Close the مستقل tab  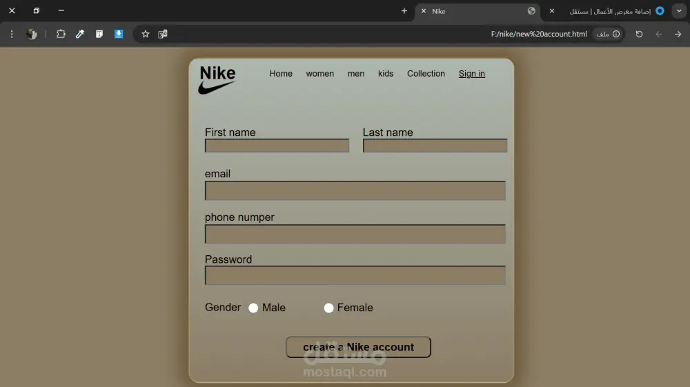(x=552, y=11)
